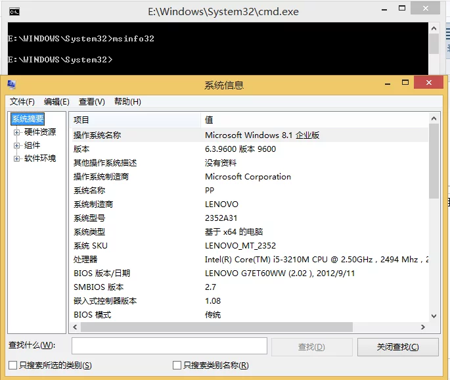
Task: Click the horizontal scrollbar right arrow
Action: tap(422, 327)
